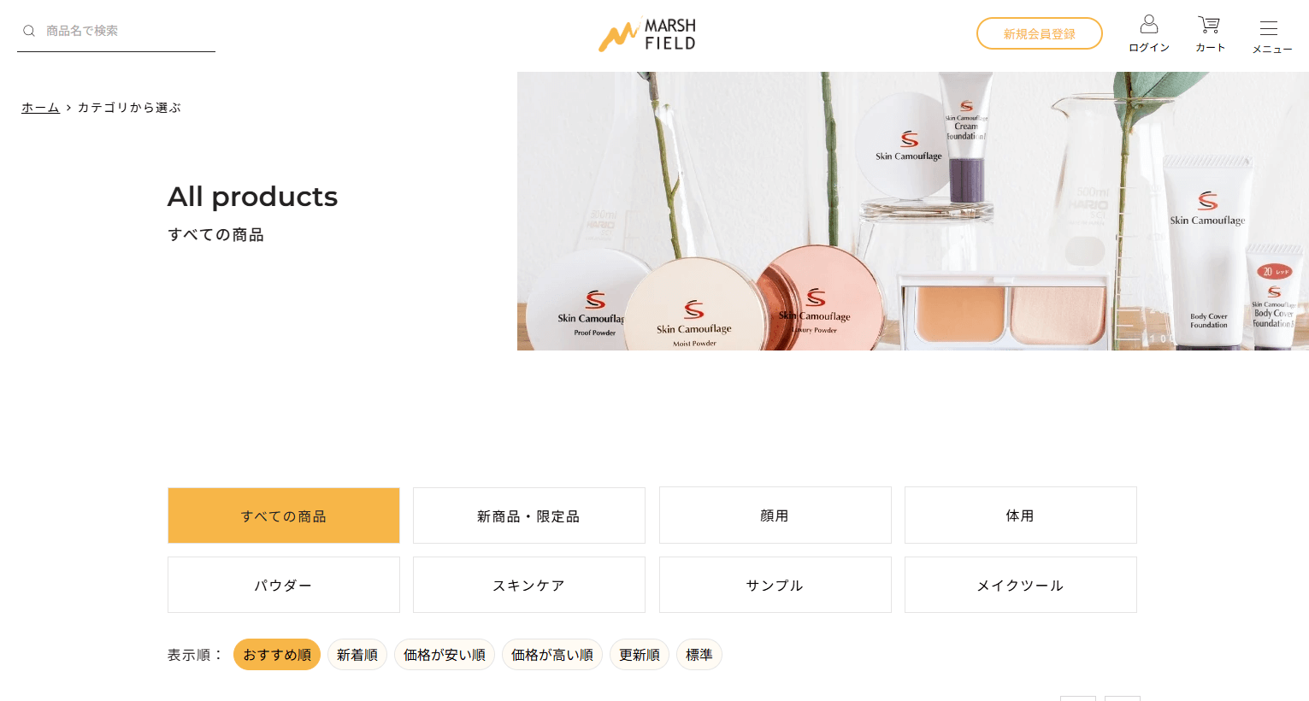
Task: Sort by 価格が安い順
Action: pos(445,655)
